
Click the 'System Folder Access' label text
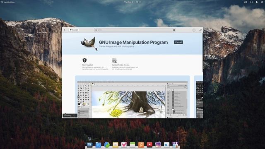click(x=120, y=65)
